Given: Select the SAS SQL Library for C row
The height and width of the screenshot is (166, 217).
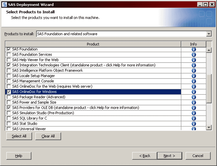Looking at the screenshot, I should [93, 118].
